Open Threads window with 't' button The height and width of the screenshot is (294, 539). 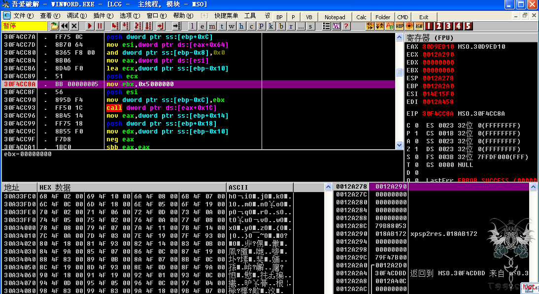(222, 26)
